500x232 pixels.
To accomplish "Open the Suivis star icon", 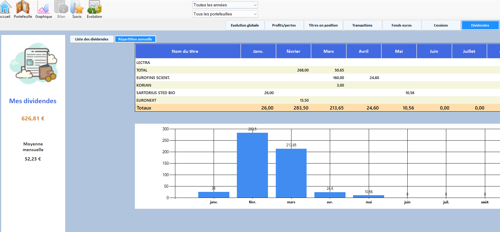I will tap(77, 9).
